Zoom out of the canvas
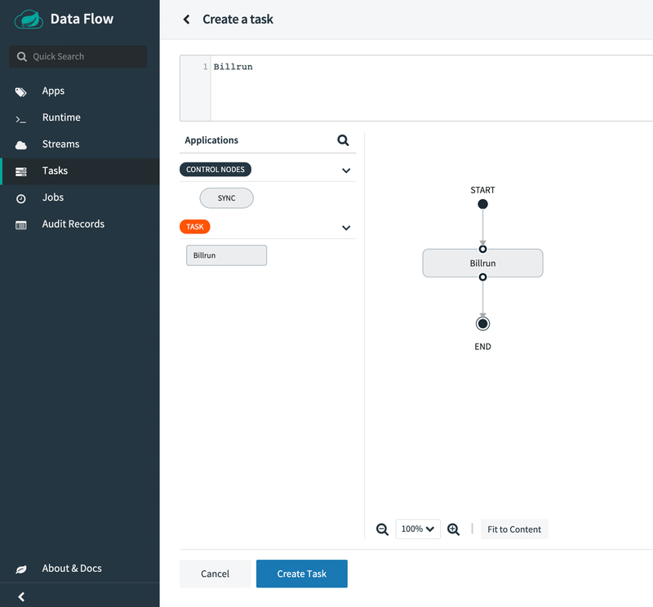 (382, 529)
